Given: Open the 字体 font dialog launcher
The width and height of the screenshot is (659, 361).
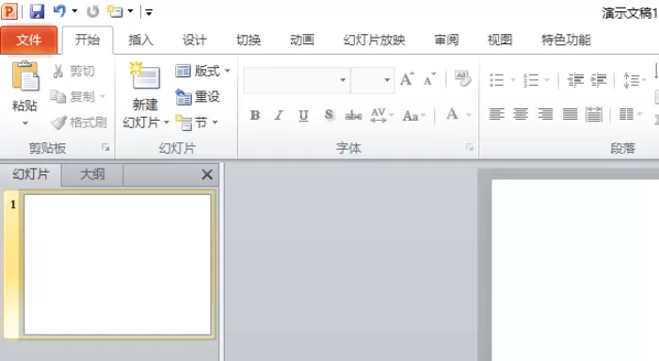Looking at the screenshot, I should [470, 147].
